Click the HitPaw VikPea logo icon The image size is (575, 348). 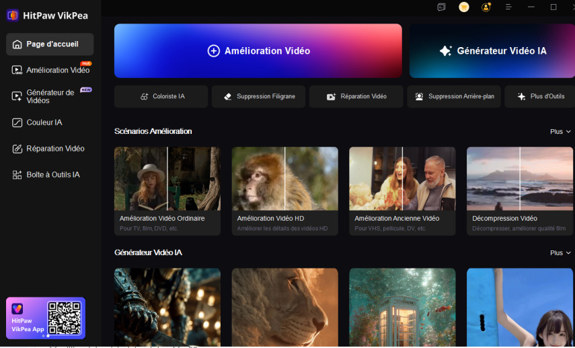[x=13, y=15]
